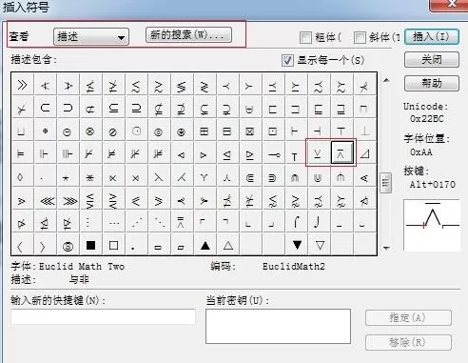Choose the circled plus ⊕ symbol
Viewport: 468px width, 363px height.
pyautogui.click(x=45, y=131)
